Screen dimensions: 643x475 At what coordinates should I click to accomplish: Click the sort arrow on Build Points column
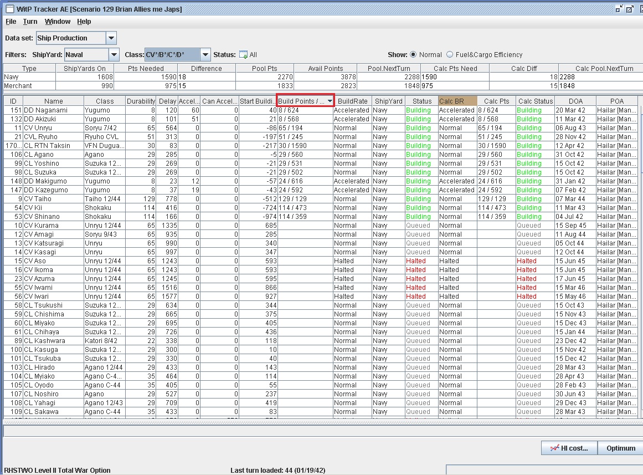click(x=330, y=101)
